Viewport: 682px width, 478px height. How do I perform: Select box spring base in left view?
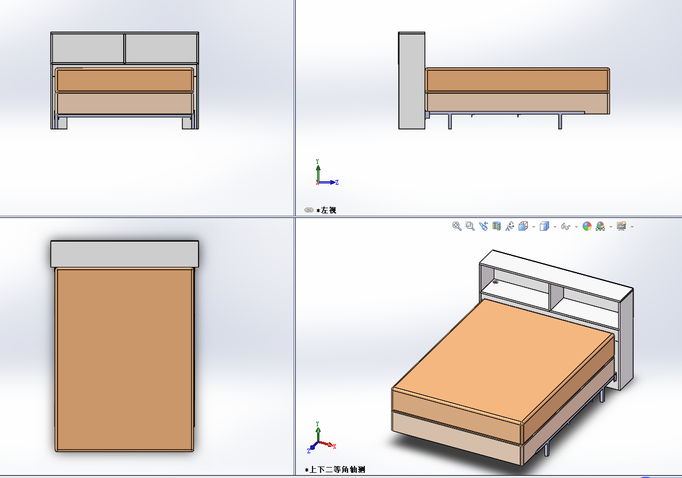(x=517, y=102)
